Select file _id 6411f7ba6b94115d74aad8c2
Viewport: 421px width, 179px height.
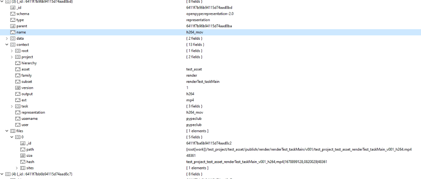click(209, 143)
